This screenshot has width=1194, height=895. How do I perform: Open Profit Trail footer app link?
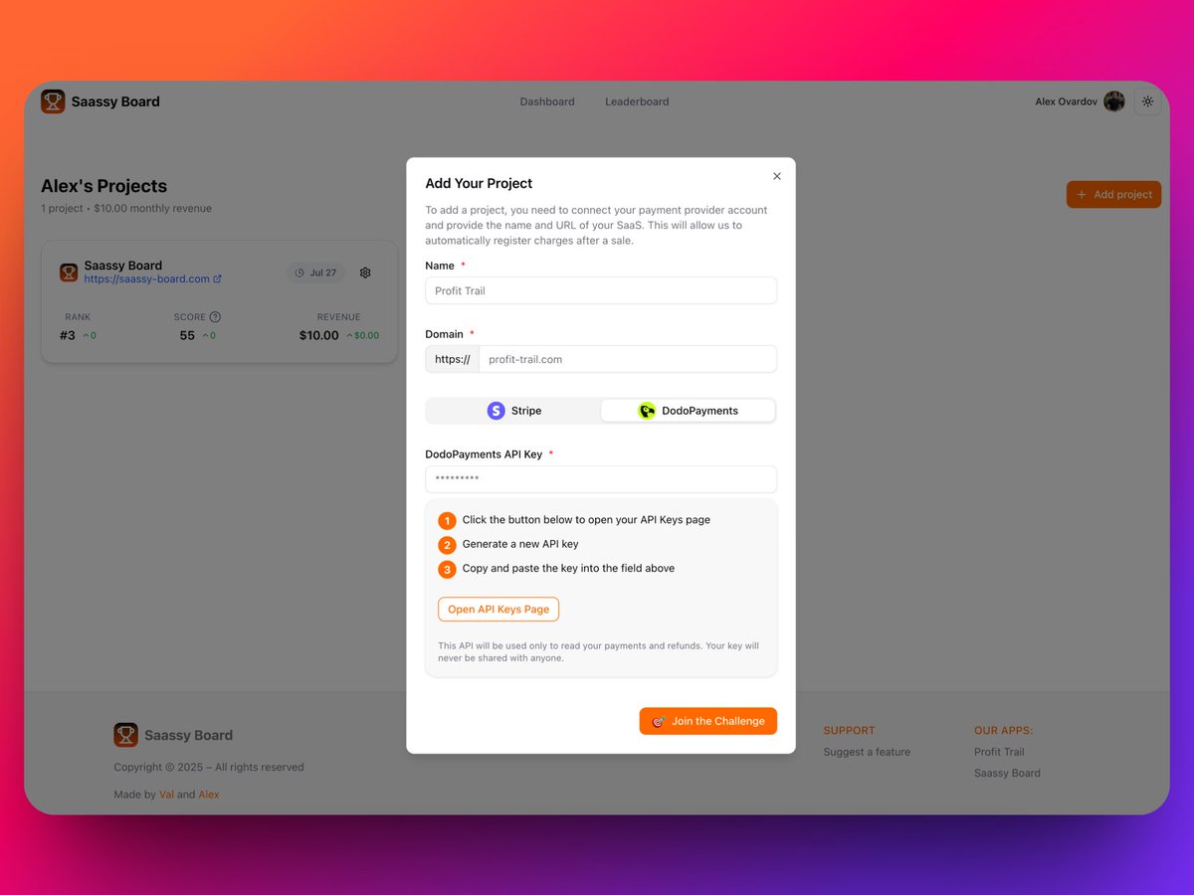[x=999, y=752]
